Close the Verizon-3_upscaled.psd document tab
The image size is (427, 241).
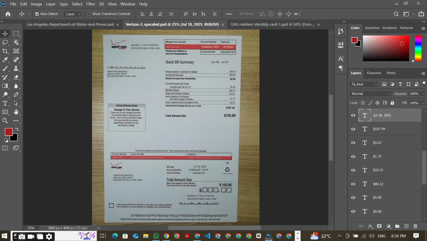223,25
